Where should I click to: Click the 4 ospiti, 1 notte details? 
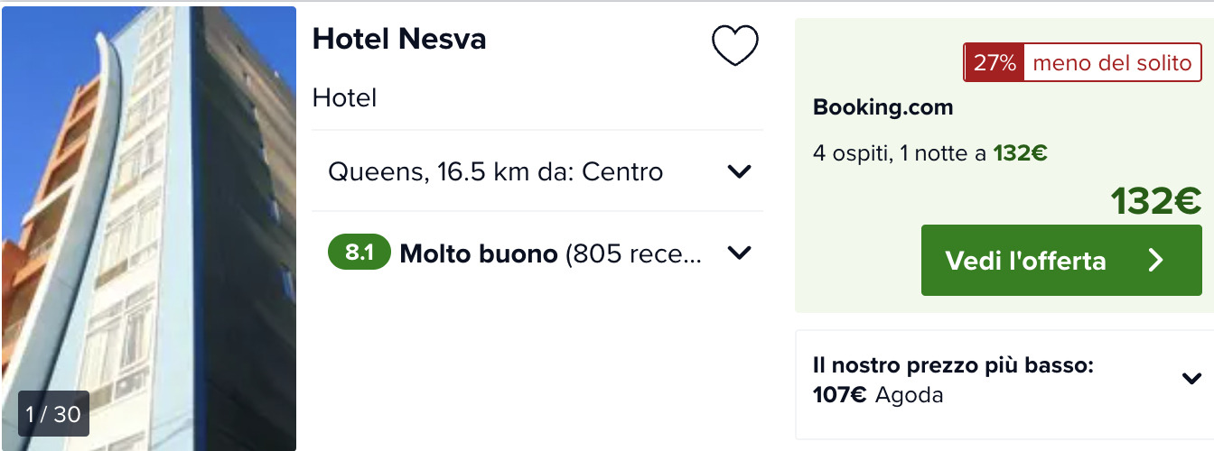point(929,153)
